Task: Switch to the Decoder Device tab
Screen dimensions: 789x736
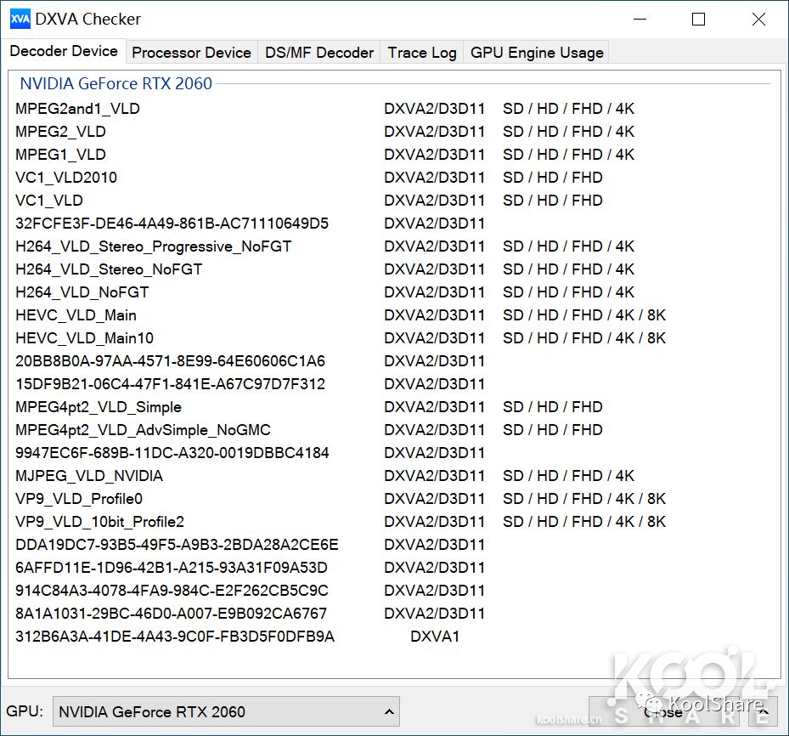Action: [x=64, y=51]
